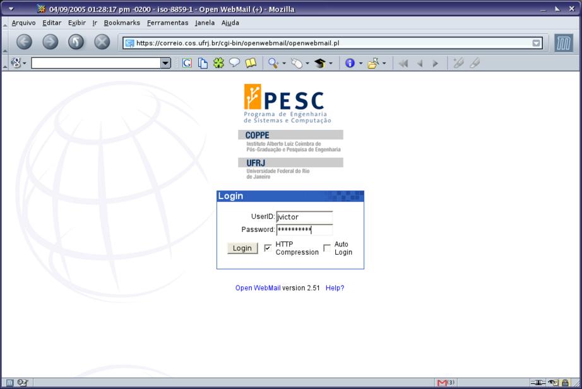Click the Mozilla throbber logo icon

coord(563,43)
